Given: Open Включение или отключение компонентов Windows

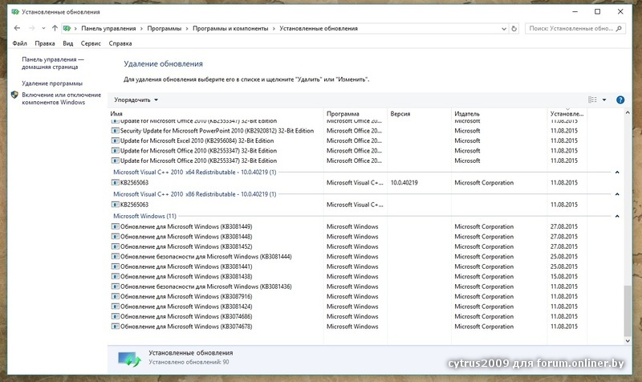Looking at the screenshot, I should pyautogui.click(x=62, y=99).
